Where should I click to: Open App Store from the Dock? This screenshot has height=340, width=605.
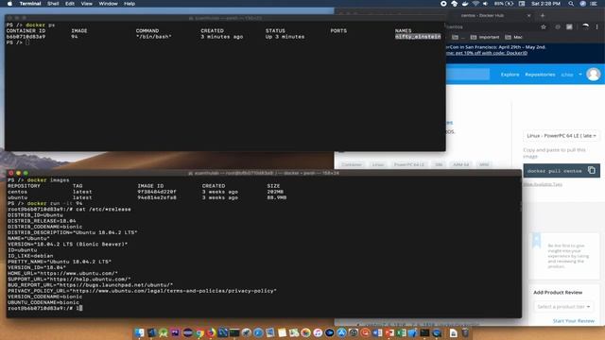pyautogui.click(x=341, y=332)
